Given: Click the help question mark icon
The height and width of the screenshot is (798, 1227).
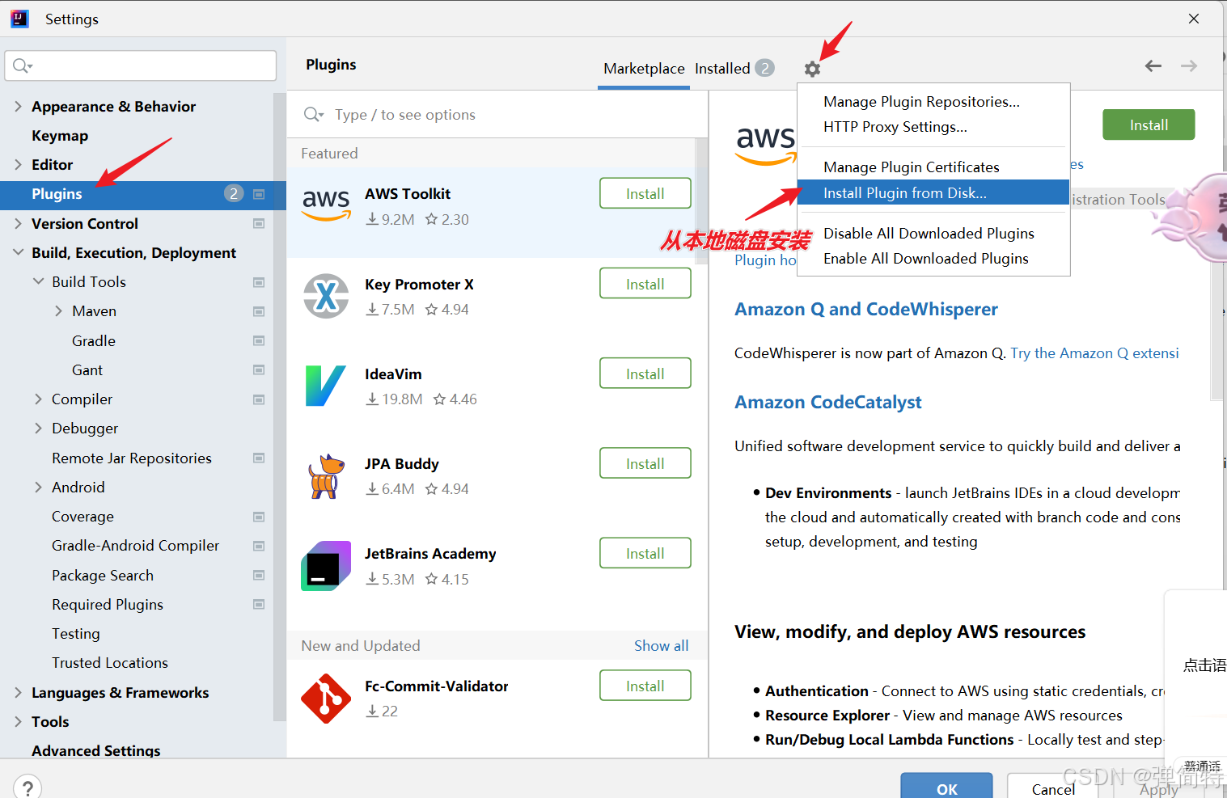Looking at the screenshot, I should 28,787.
